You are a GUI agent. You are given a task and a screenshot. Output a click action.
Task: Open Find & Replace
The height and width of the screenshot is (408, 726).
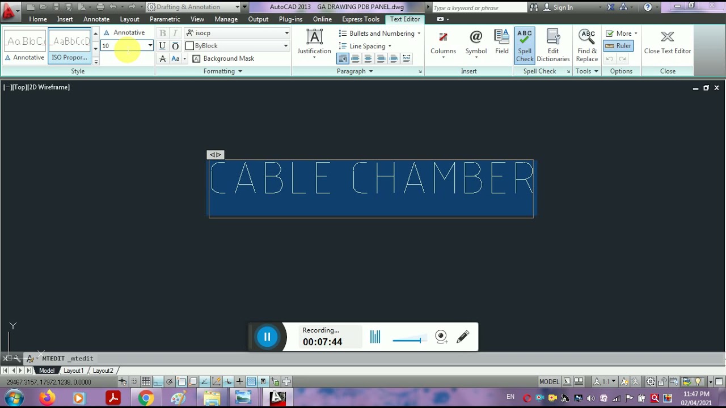[587, 45]
